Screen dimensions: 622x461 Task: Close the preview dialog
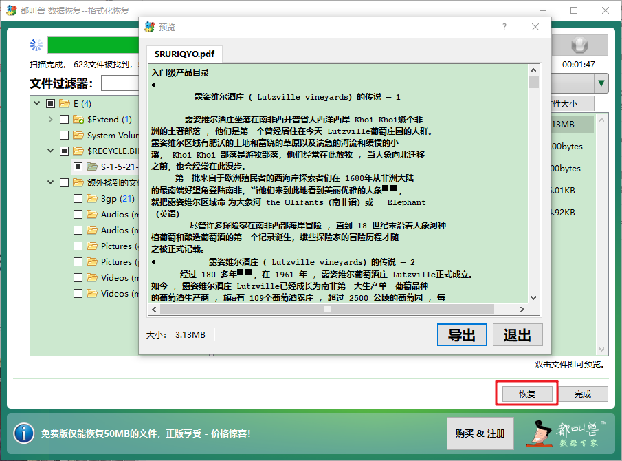[x=535, y=27]
